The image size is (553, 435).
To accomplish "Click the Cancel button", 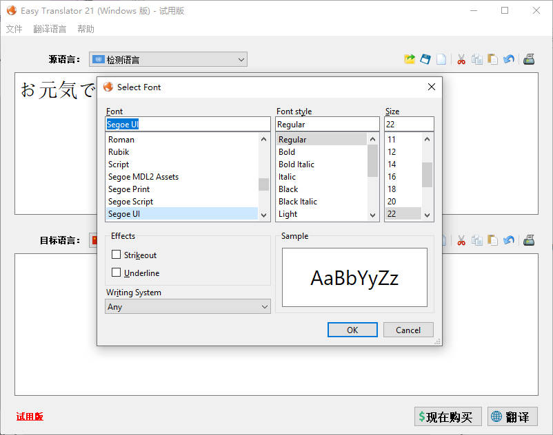I will [408, 330].
